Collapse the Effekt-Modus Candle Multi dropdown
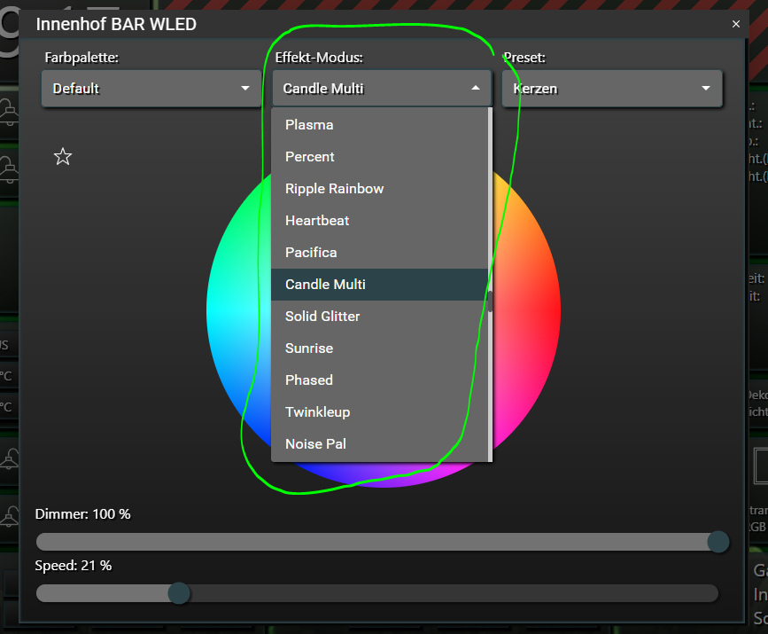Viewport: 768px width, 634px height. [x=382, y=89]
